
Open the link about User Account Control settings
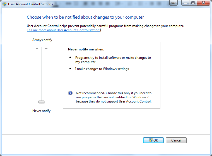pyautogui.click(x=64, y=30)
